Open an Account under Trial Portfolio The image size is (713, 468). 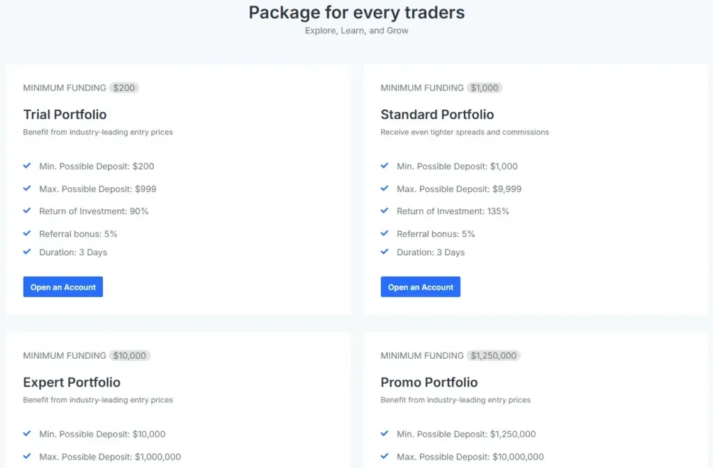click(63, 287)
